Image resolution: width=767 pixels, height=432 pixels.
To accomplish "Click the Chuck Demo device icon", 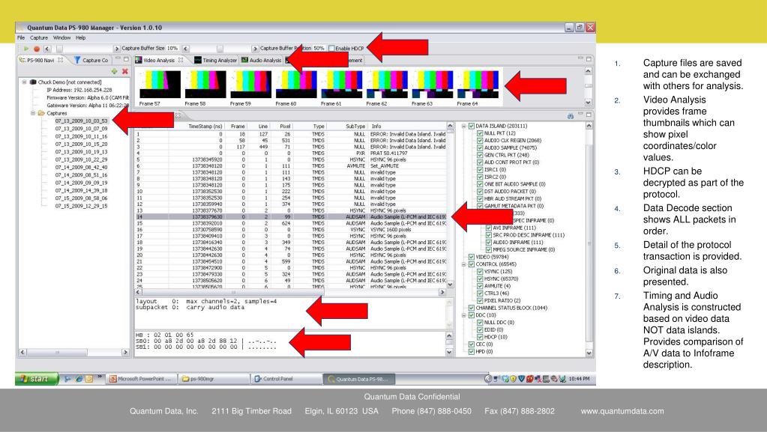I will point(33,82).
